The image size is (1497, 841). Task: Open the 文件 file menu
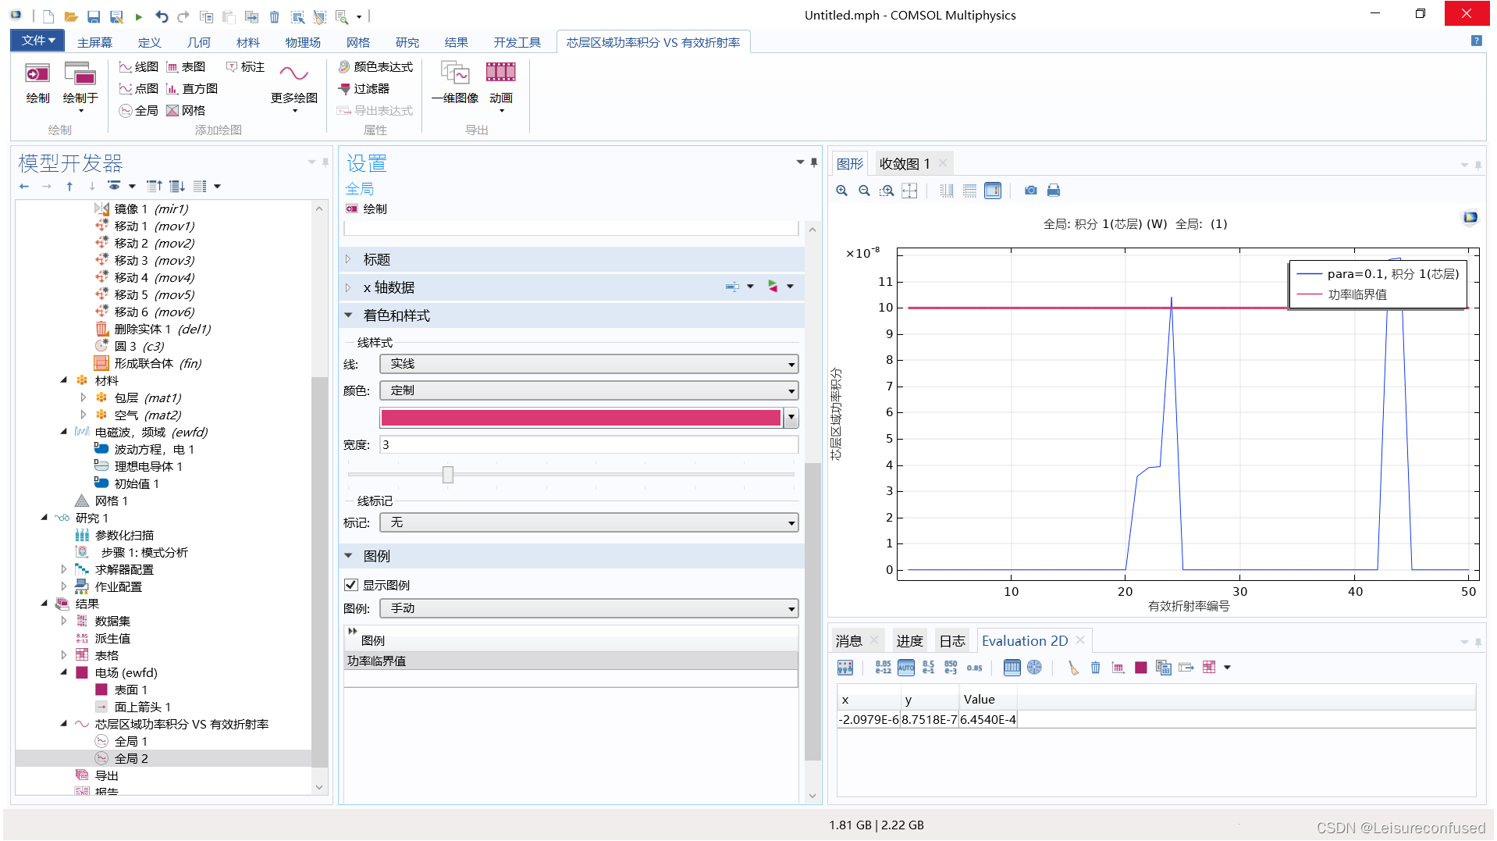tap(37, 41)
